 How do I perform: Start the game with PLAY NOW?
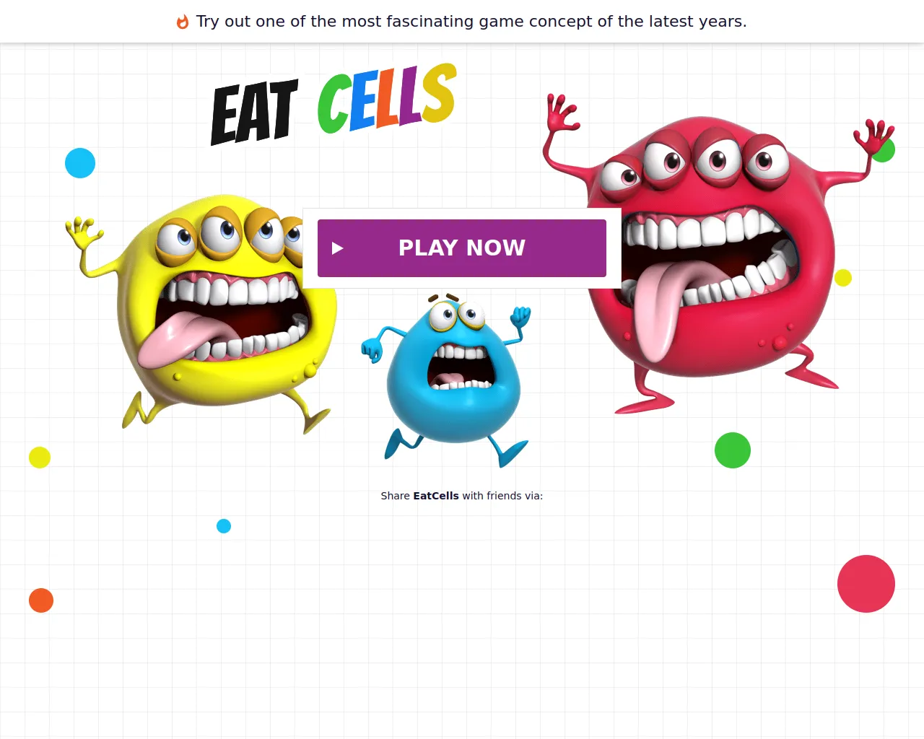pos(462,248)
